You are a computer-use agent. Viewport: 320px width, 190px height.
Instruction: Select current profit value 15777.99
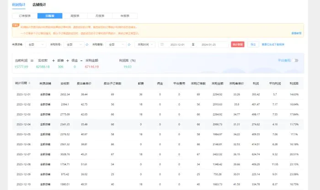coord(21,67)
